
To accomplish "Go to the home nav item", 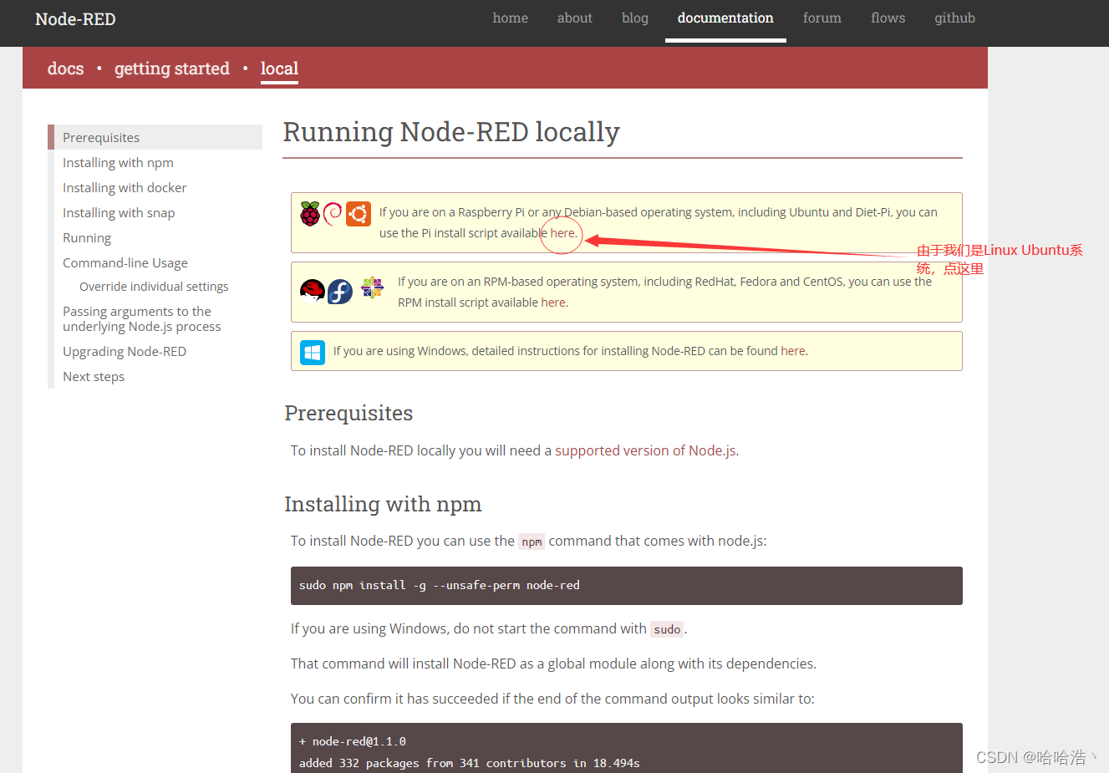I will tap(511, 18).
